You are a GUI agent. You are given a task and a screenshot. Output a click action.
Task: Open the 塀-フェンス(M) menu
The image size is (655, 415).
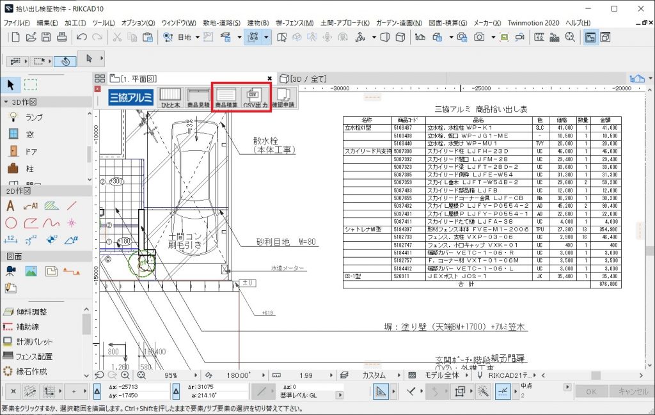294,23
